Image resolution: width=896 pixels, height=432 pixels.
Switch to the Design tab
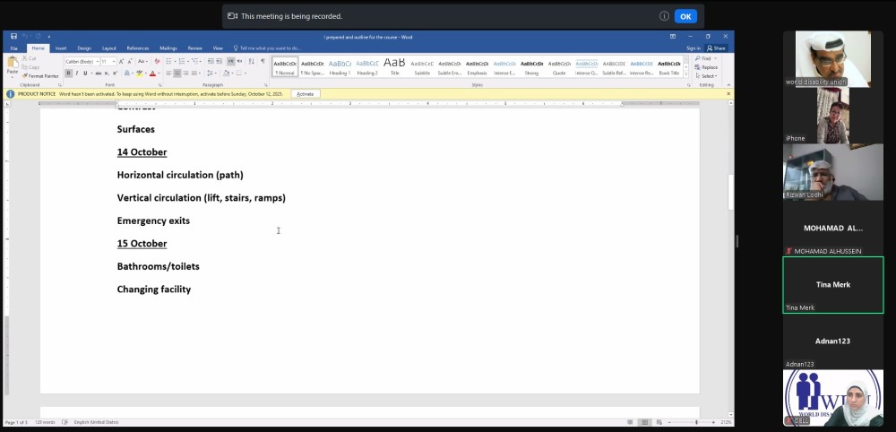[x=84, y=48]
